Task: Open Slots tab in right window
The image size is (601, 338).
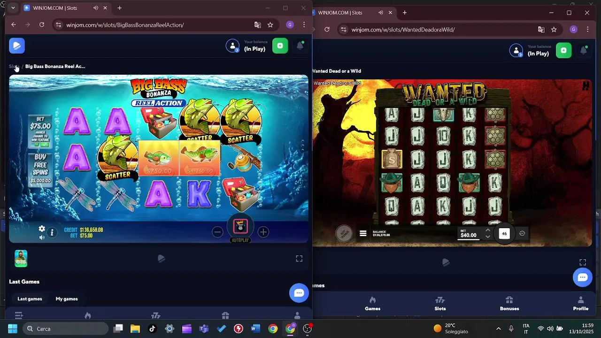Action: coord(440,304)
